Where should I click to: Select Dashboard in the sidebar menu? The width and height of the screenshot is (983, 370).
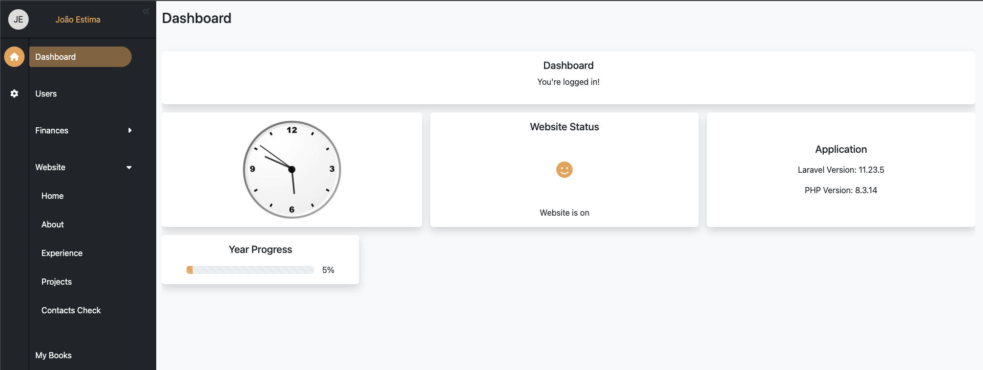coord(80,57)
